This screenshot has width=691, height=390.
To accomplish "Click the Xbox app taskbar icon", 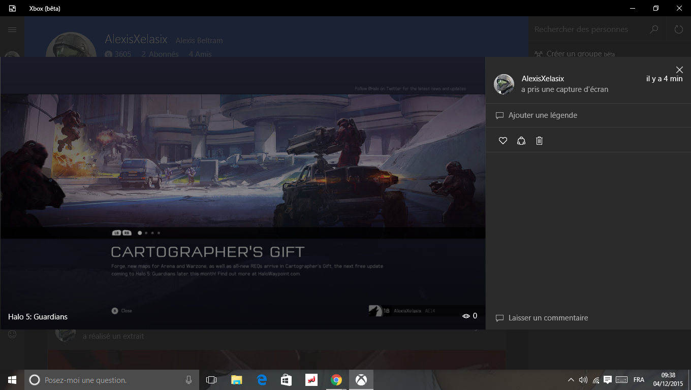I will pyautogui.click(x=361, y=380).
